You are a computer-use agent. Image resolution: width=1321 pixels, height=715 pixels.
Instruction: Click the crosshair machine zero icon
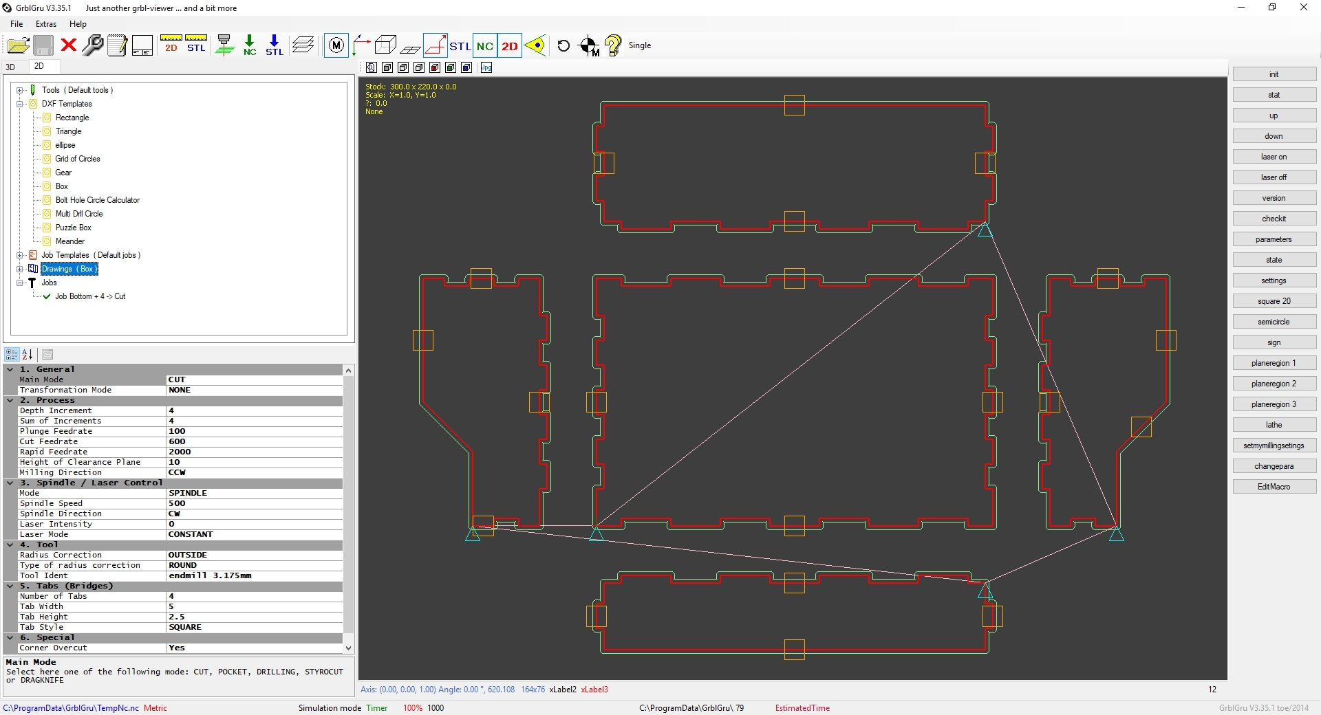click(x=589, y=45)
